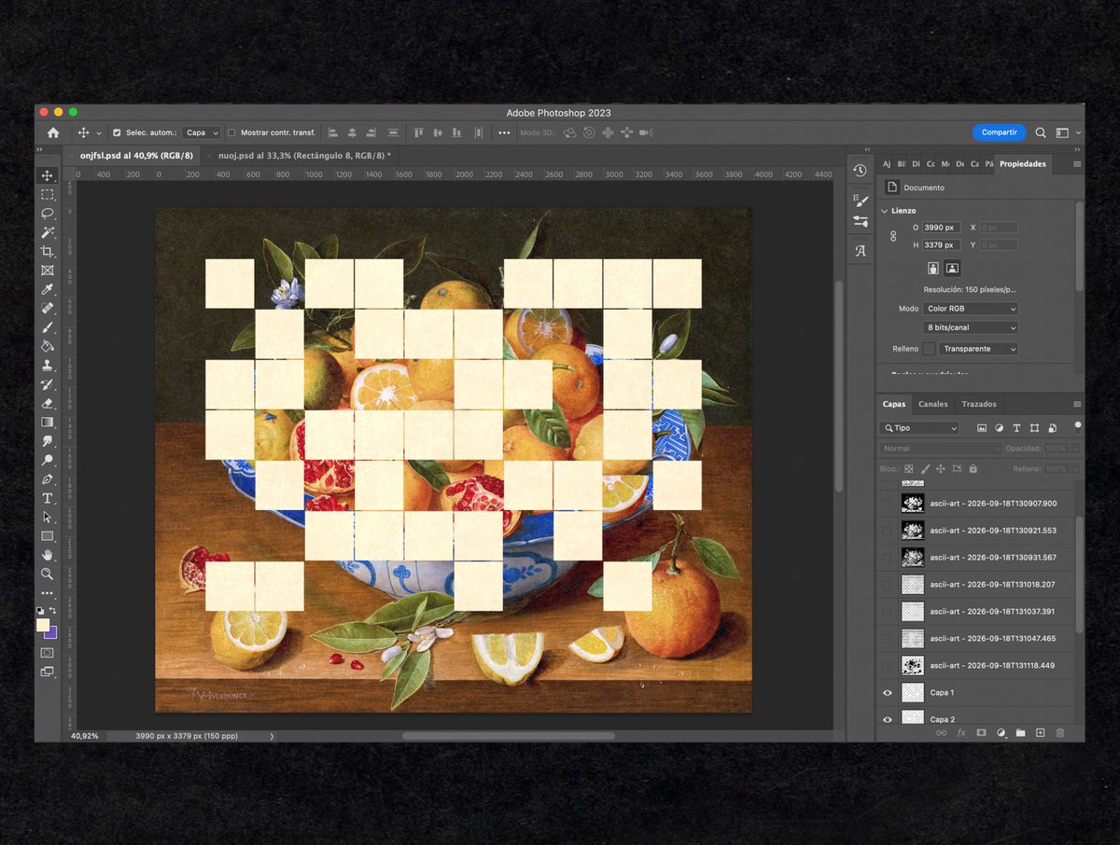Click the Compartir button

point(999,132)
